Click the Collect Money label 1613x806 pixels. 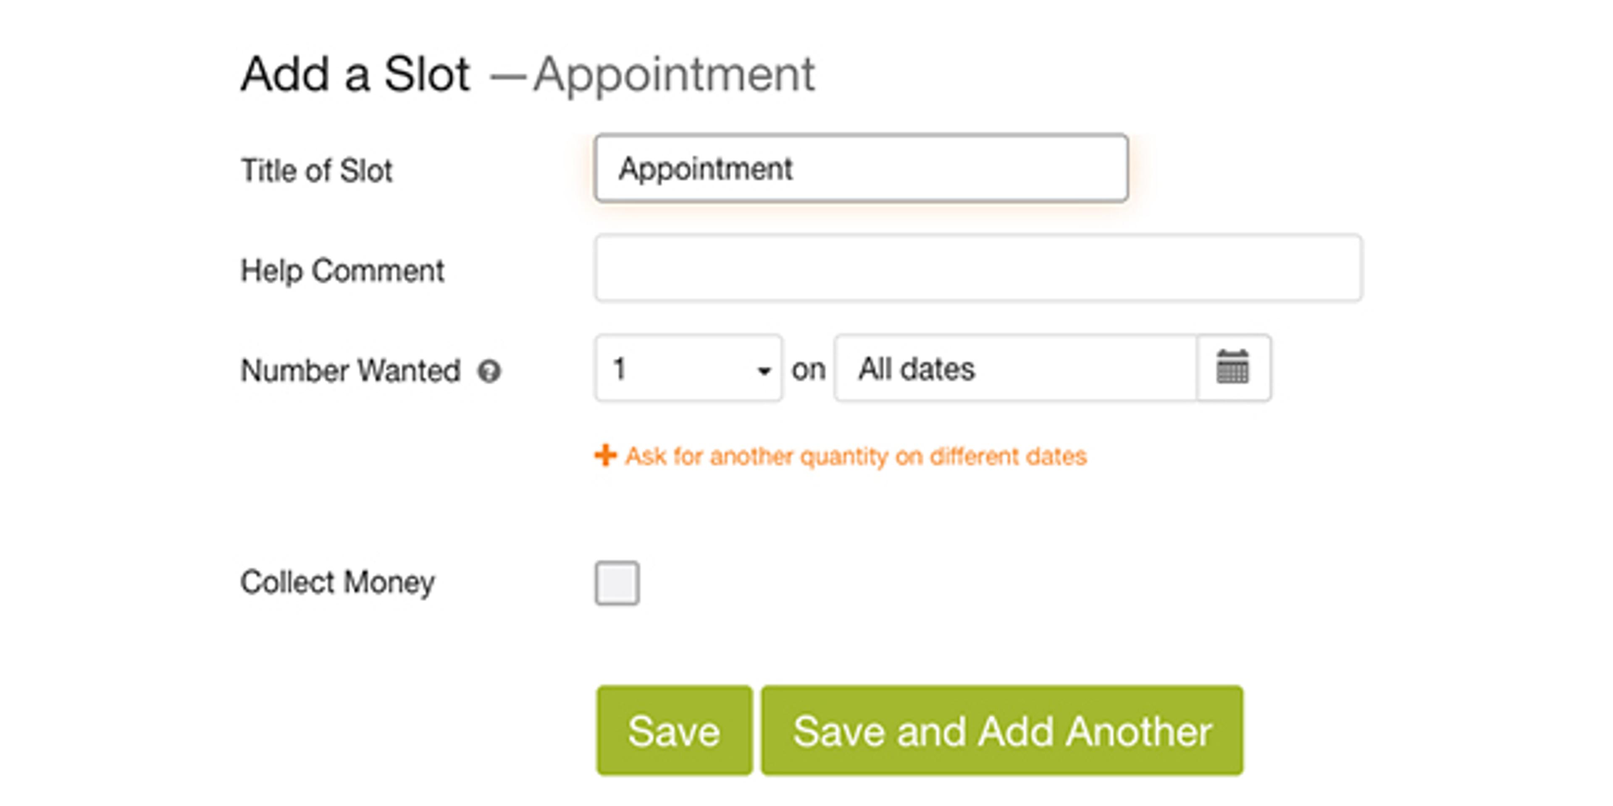pos(337,583)
